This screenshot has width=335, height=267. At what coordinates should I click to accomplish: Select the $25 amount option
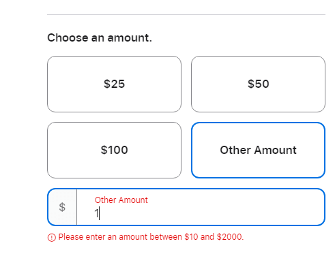[x=114, y=84]
